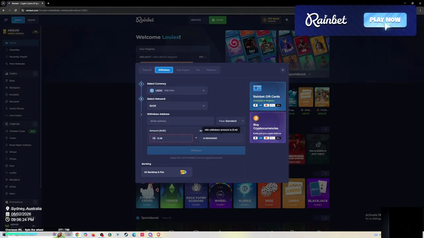Click the blue Withdraw submit button

(x=196, y=150)
